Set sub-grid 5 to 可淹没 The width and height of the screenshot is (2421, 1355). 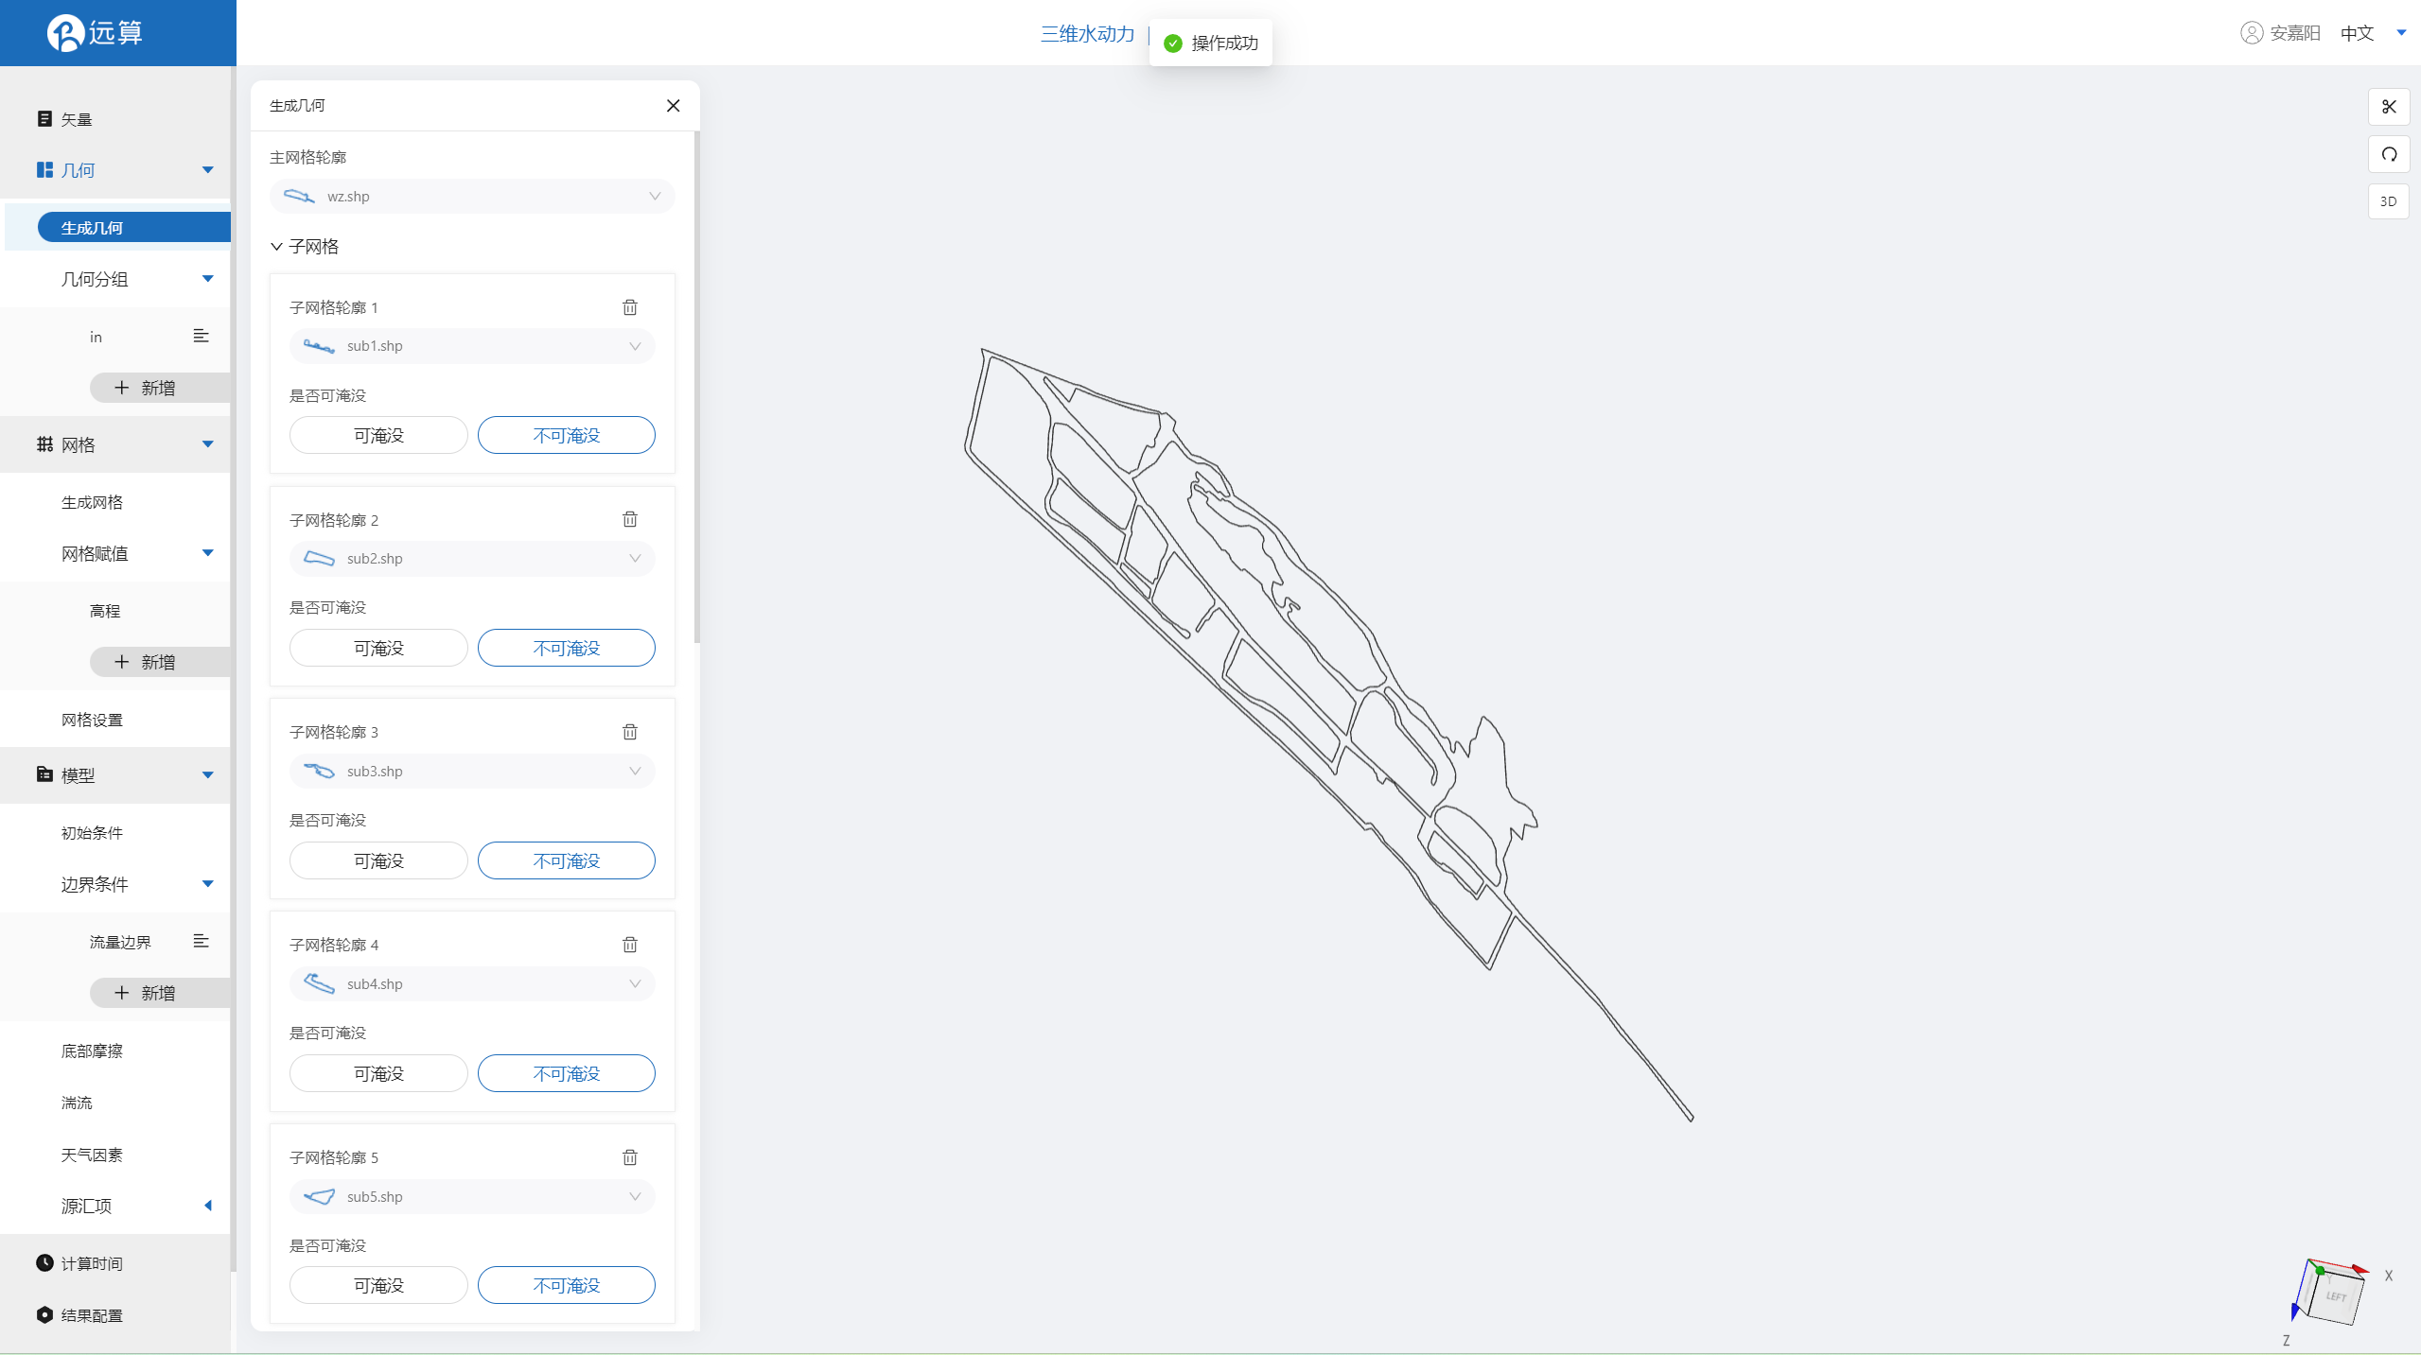point(378,1285)
